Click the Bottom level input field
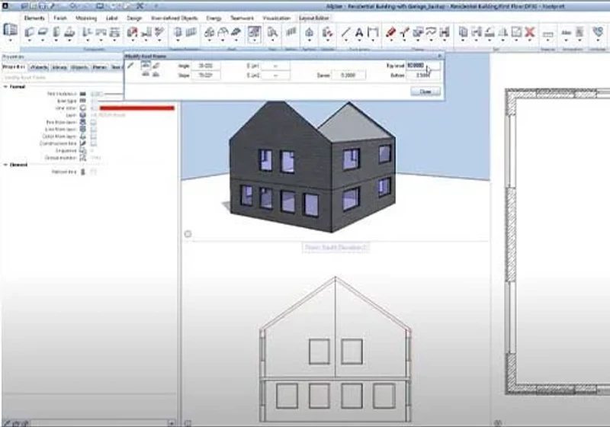The height and width of the screenshot is (427, 610). click(x=423, y=75)
